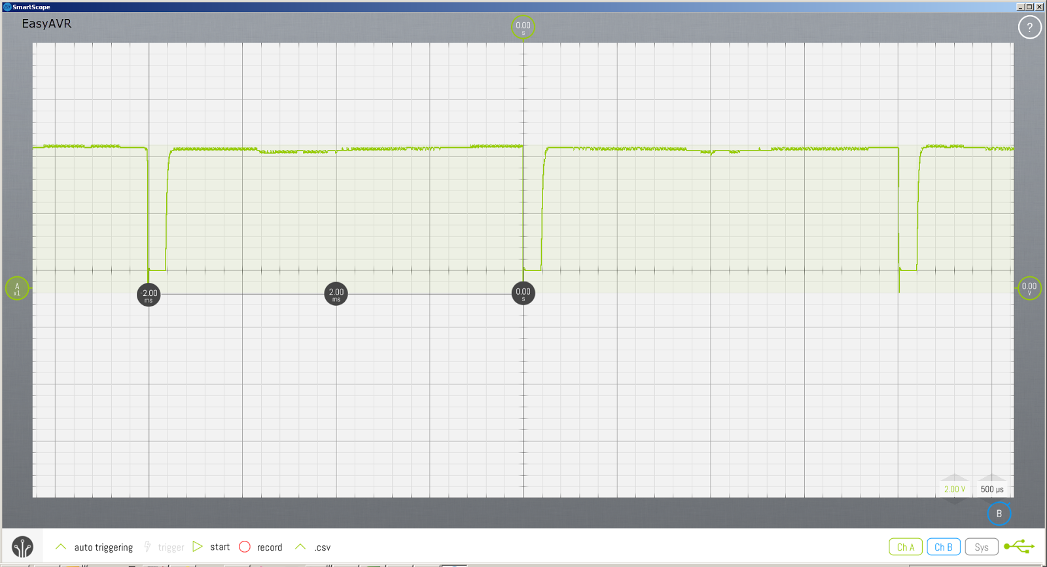This screenshot has width=1047, height=567.
Task: Increase timebase with up arrow above 500 µs
Action: 992,478
